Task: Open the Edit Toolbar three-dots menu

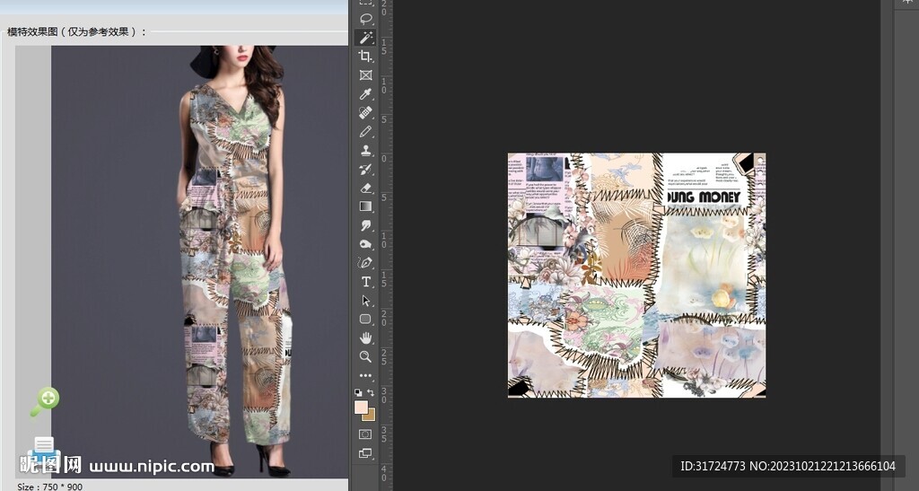Action: (x=365, y=375)
